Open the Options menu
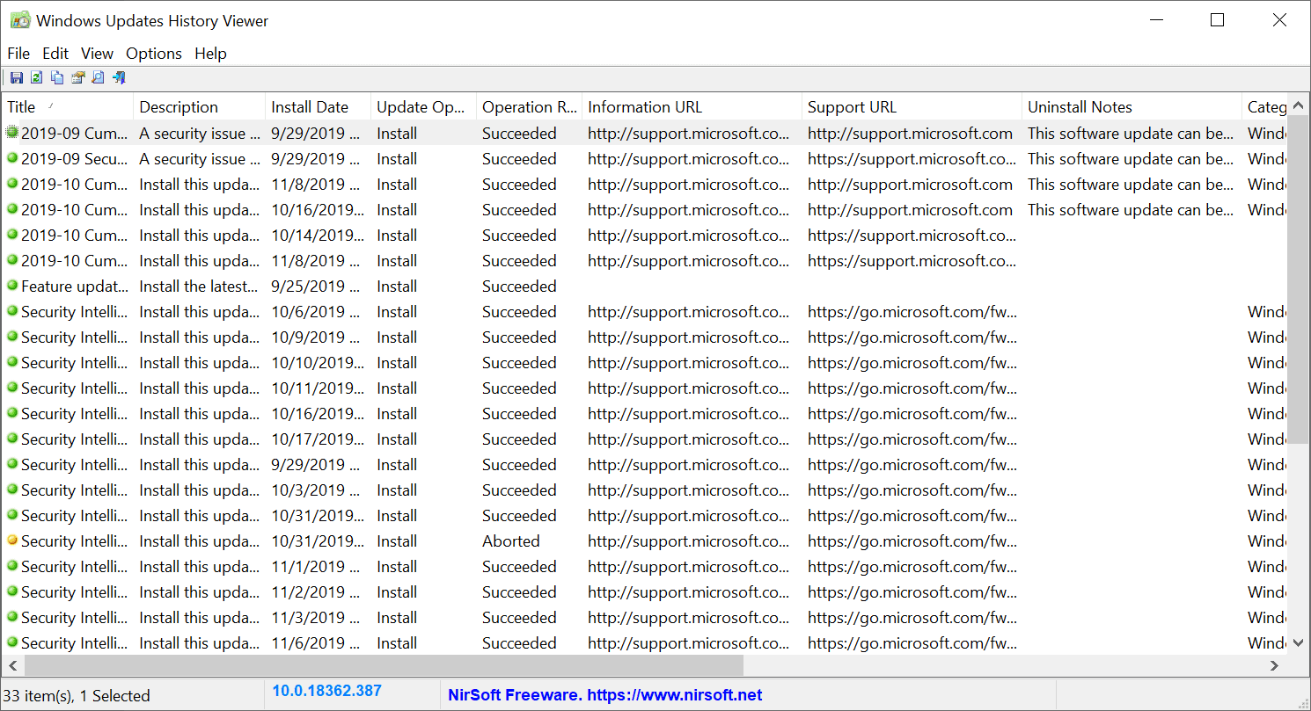 pos(154,54)
